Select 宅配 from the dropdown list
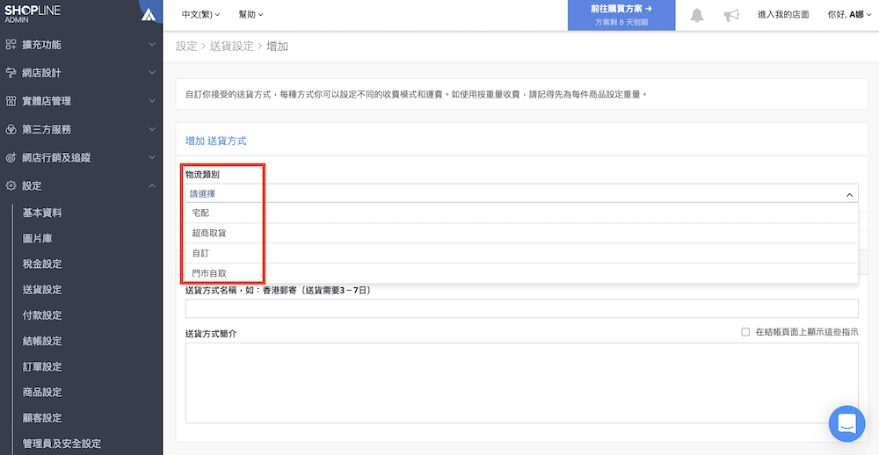The width and height of the screenshot is (879, 455). click(200, 213)
